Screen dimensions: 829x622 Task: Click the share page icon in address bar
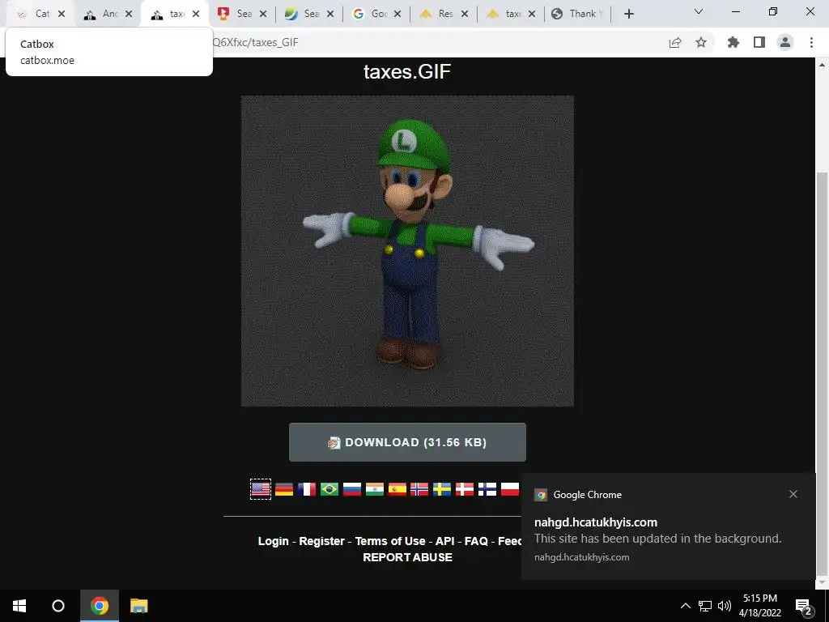pos(675,42)
